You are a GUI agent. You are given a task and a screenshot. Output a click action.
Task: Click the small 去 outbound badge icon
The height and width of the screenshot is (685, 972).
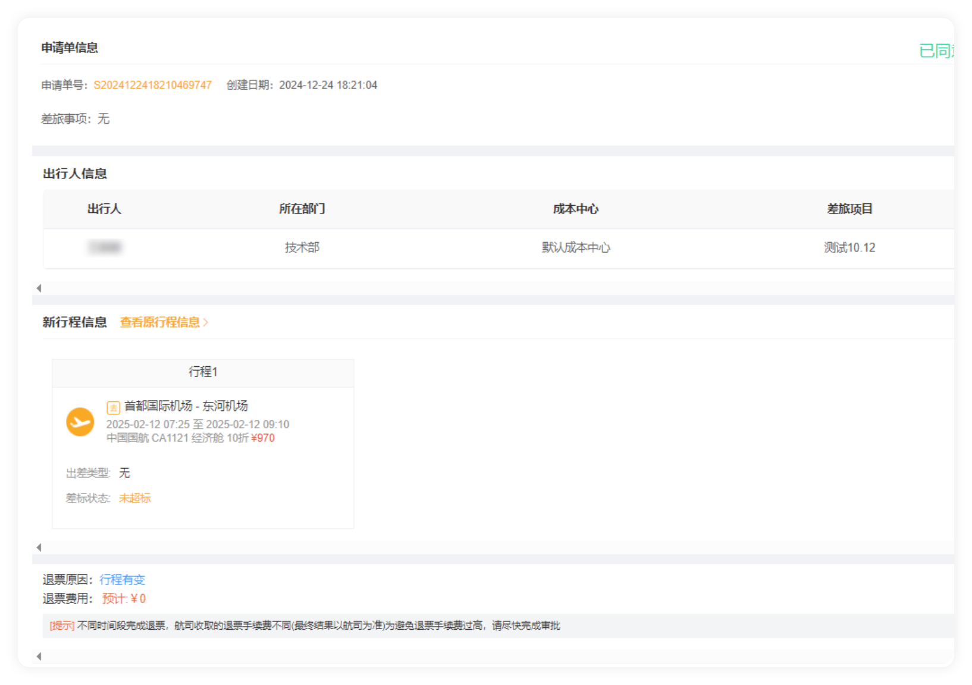113,407
